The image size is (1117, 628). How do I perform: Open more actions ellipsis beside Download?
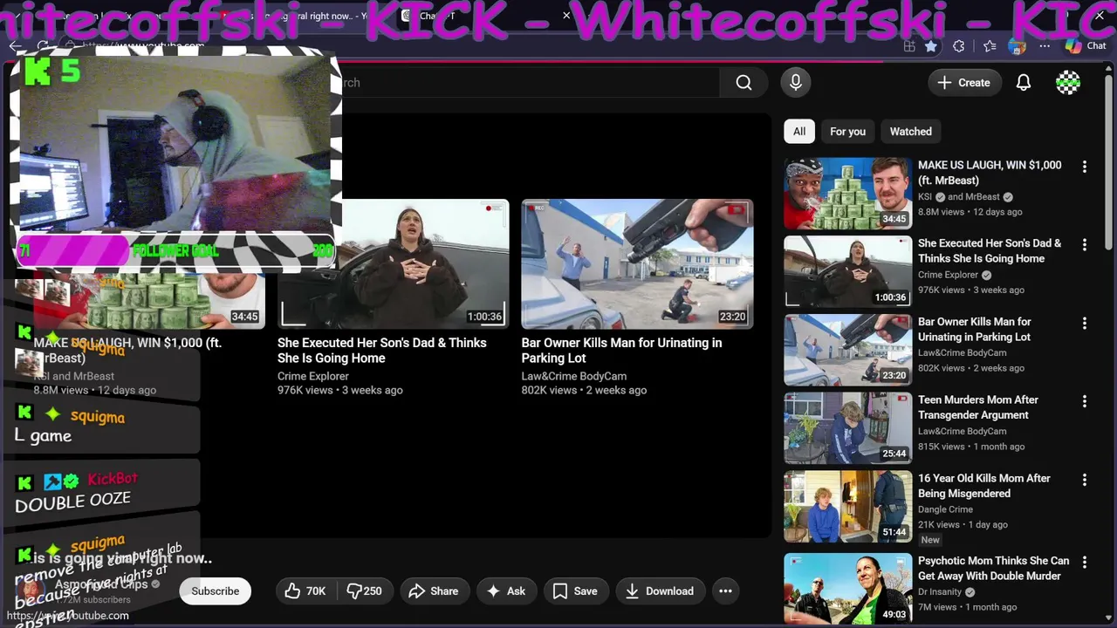coord(725,591)
